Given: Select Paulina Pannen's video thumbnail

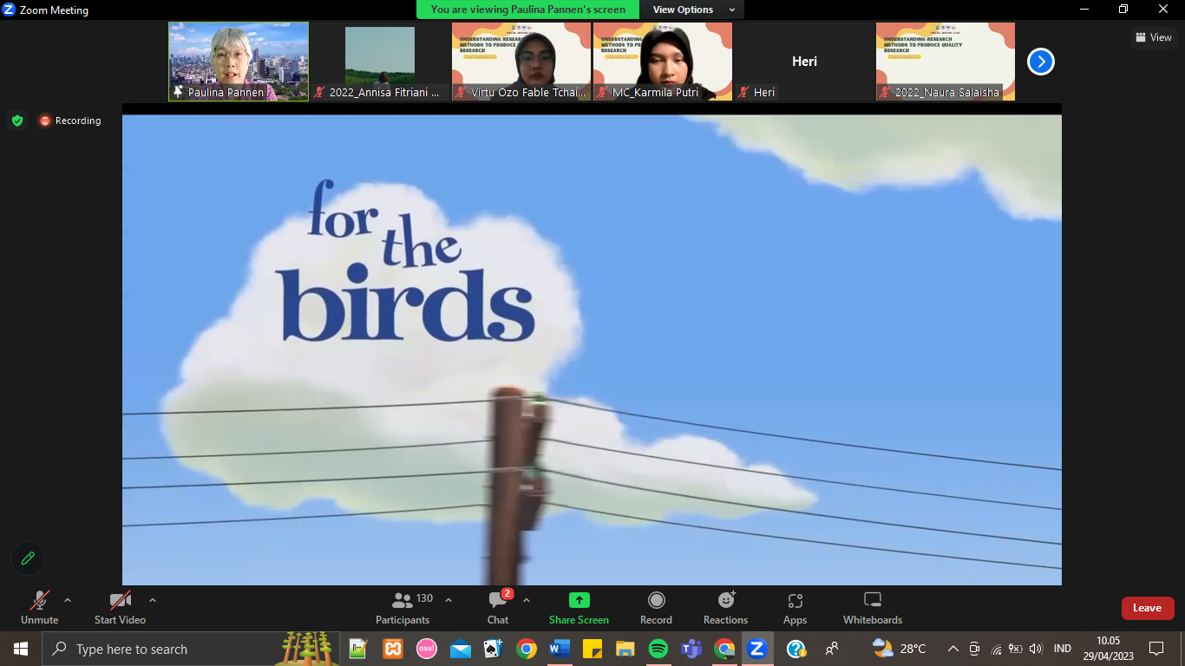Looking at the screenshot, I should tap(239, 62).
